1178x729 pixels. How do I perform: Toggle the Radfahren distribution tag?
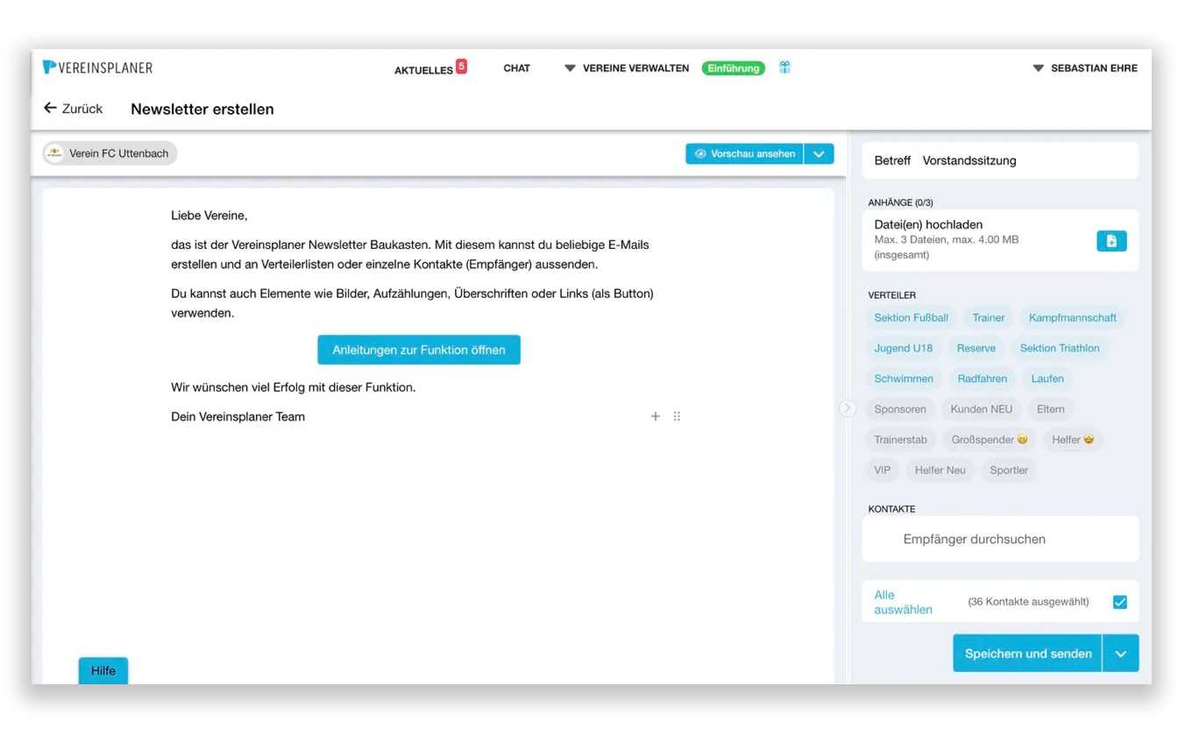tap(982, 379)
